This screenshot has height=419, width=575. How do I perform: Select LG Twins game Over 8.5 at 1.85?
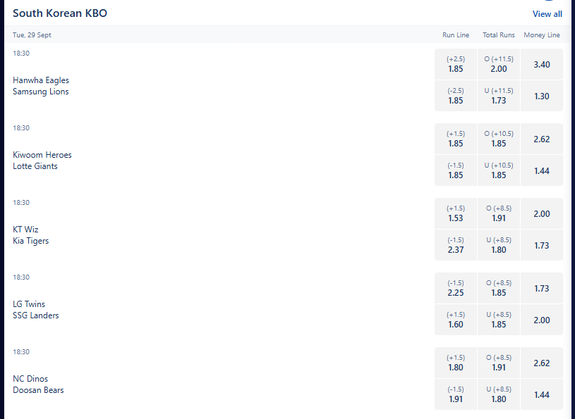(x=498, y=288)
